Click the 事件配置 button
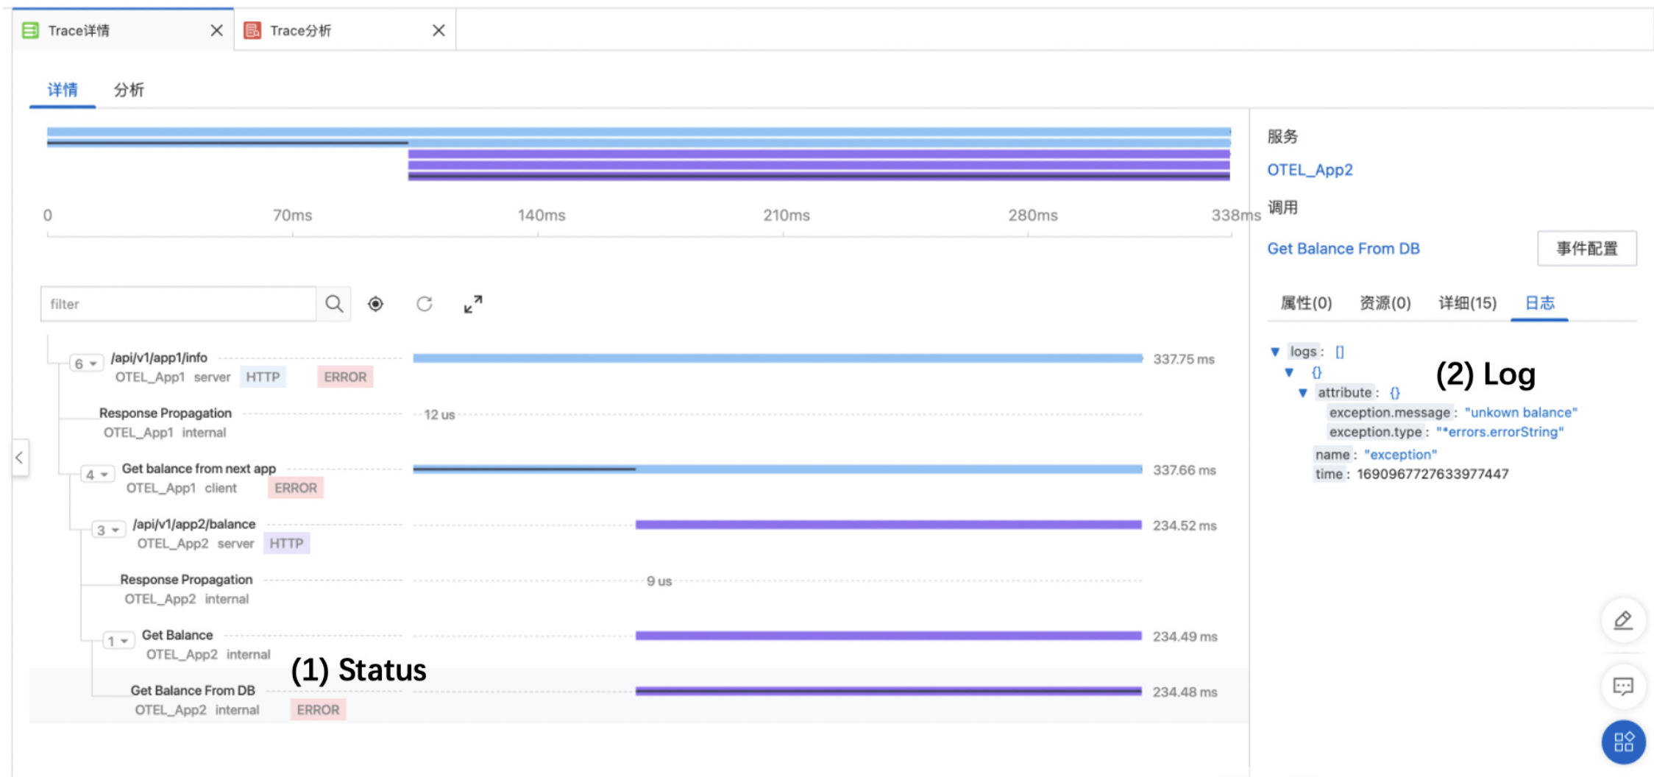Viewport: 1654px width, 777px height. click(1587, 249)
